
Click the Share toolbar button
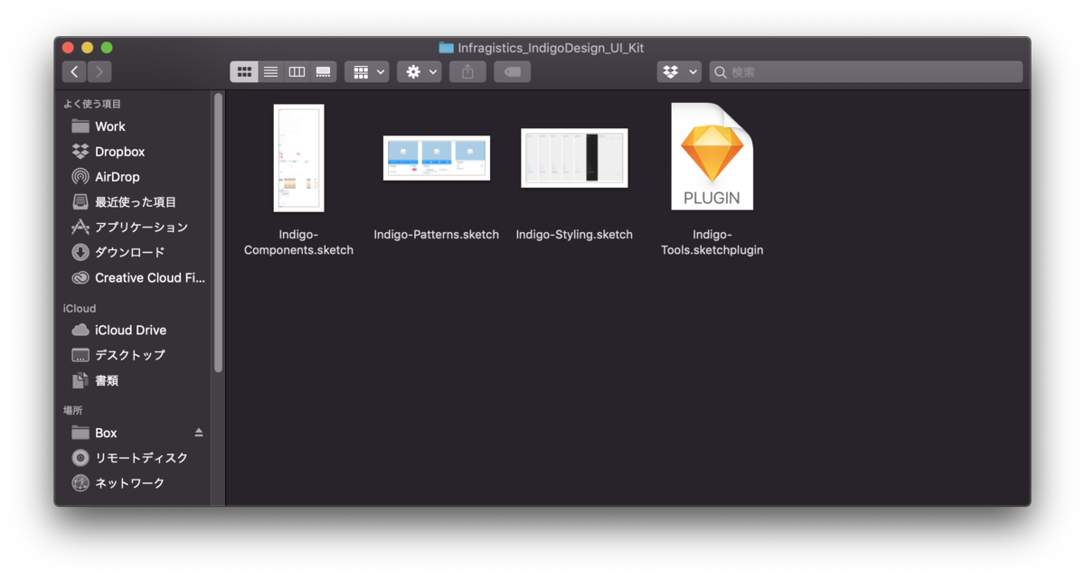coord(467,71)
